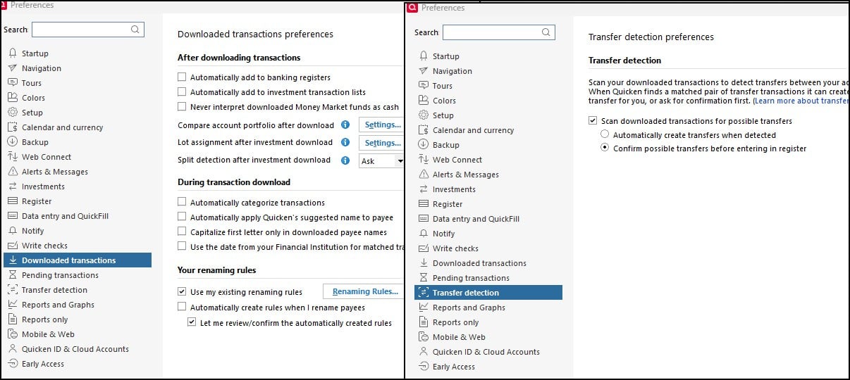Enable Automatically categorize transactions
This screenshot has height=380, width=850.
pyautogui.click(x=182, y=203)
